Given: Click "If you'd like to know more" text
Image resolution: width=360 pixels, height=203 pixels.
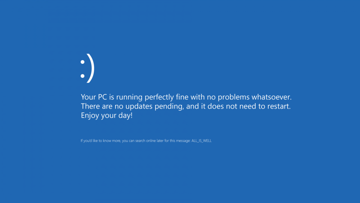Looking at the screenshot, I should 100,141.
